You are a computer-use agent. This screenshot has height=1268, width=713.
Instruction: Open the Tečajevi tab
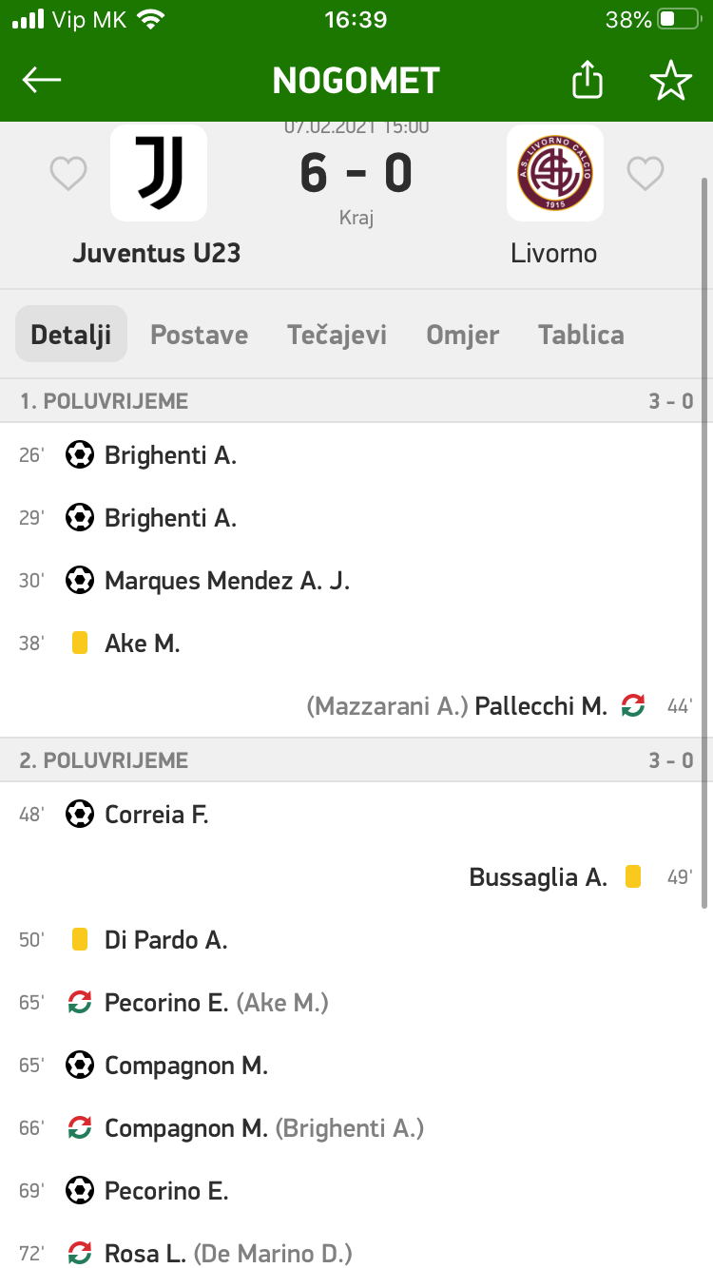(x=337, y=335)
